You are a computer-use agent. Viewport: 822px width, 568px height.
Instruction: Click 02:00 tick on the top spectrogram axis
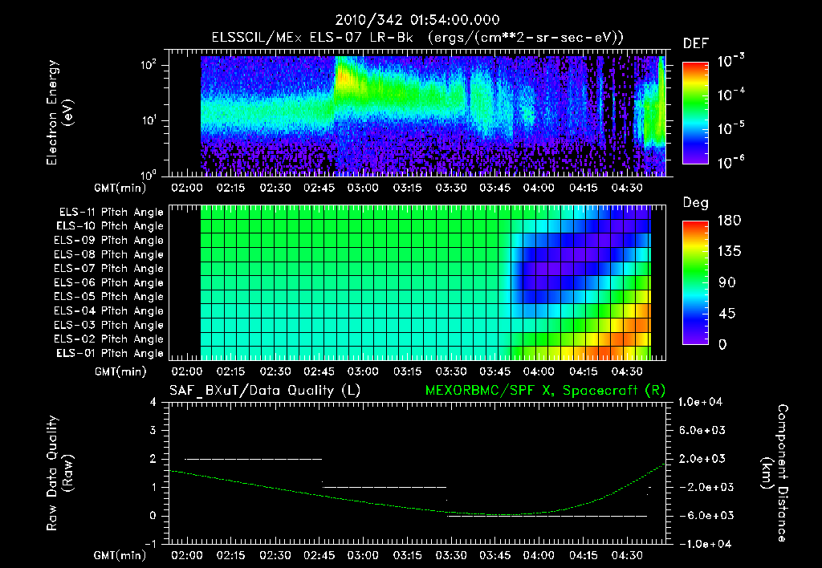(x=186, y=188)
